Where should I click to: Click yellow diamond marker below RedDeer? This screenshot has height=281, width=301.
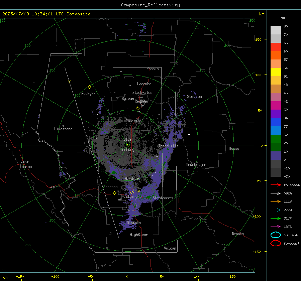click(138, 109)
